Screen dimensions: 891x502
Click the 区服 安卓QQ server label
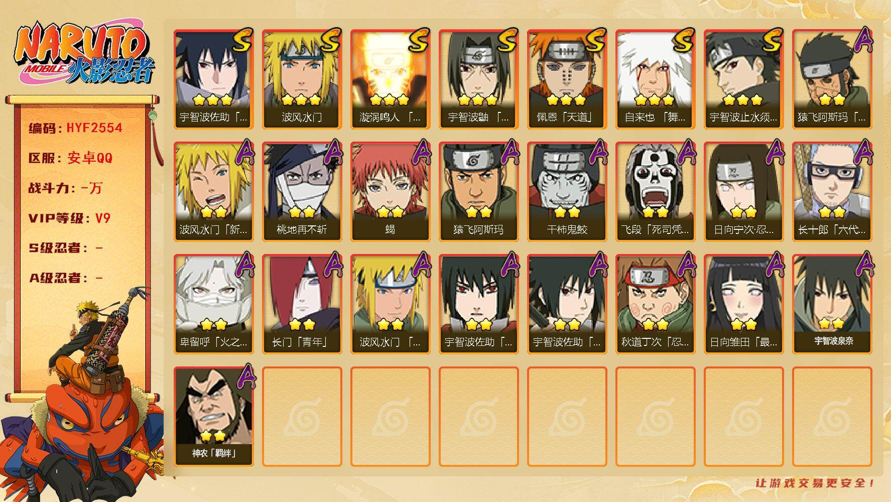(70, 158)
